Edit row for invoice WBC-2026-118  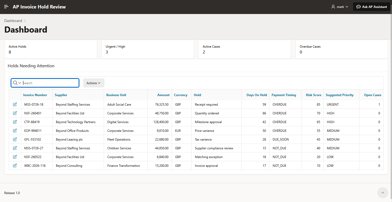(x=15, y=165)
